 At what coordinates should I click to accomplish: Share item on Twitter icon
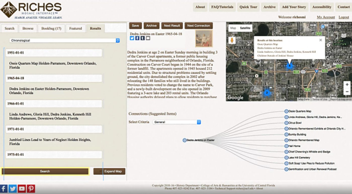132,38
